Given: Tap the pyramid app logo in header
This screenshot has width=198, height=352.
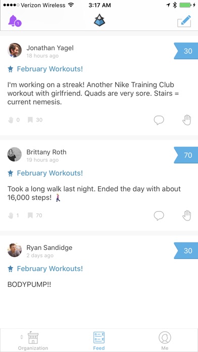Looking at the screenshot, I should [100, 21].
